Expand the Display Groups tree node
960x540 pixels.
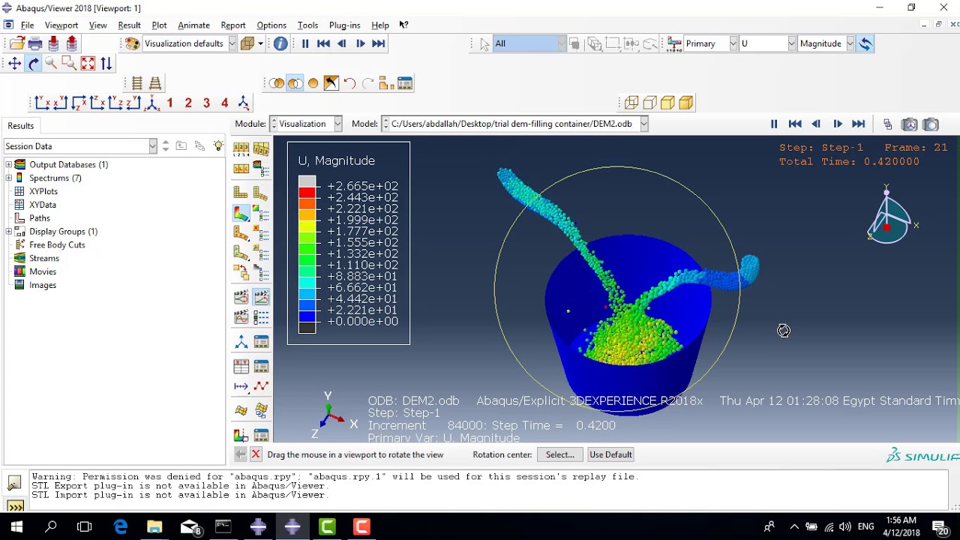coord(9,231)
